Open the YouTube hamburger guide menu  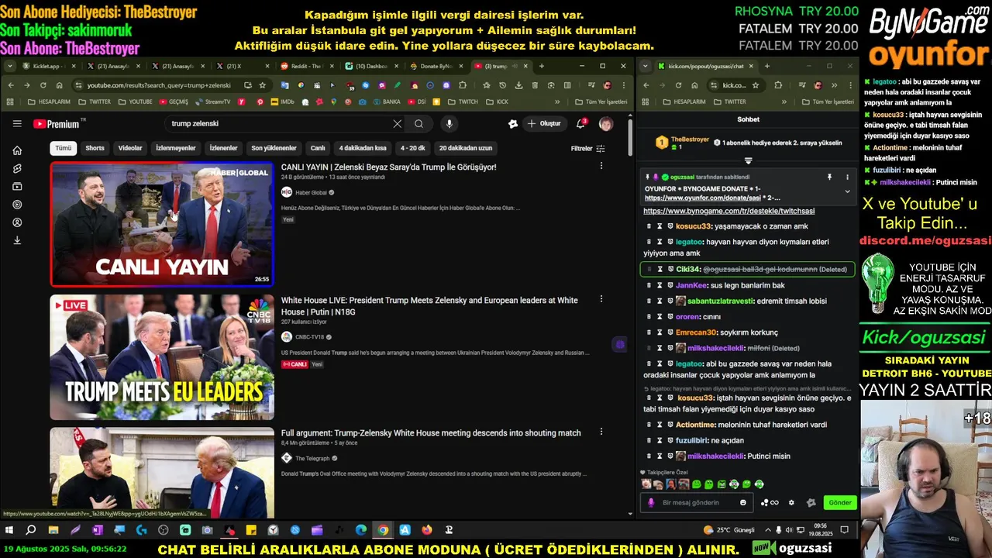[x=17, y=124]
